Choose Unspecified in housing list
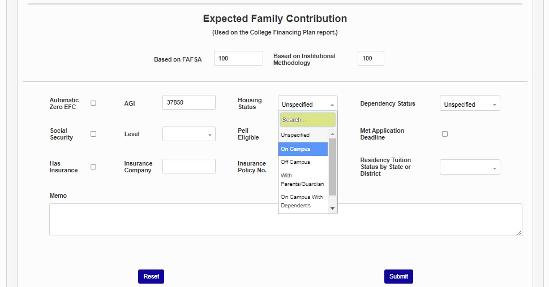549x287 pixels. (303, 135)
